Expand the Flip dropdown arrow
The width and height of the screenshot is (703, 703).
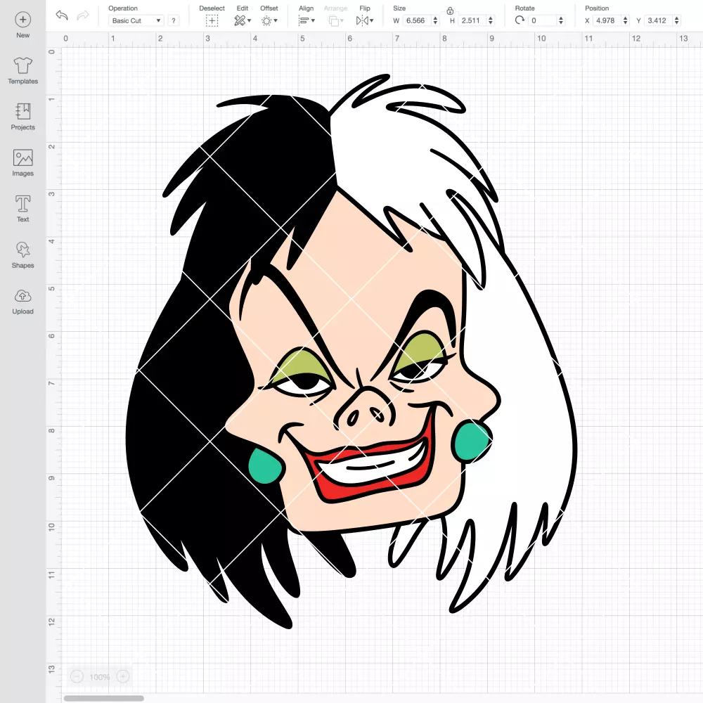(372, 20)
